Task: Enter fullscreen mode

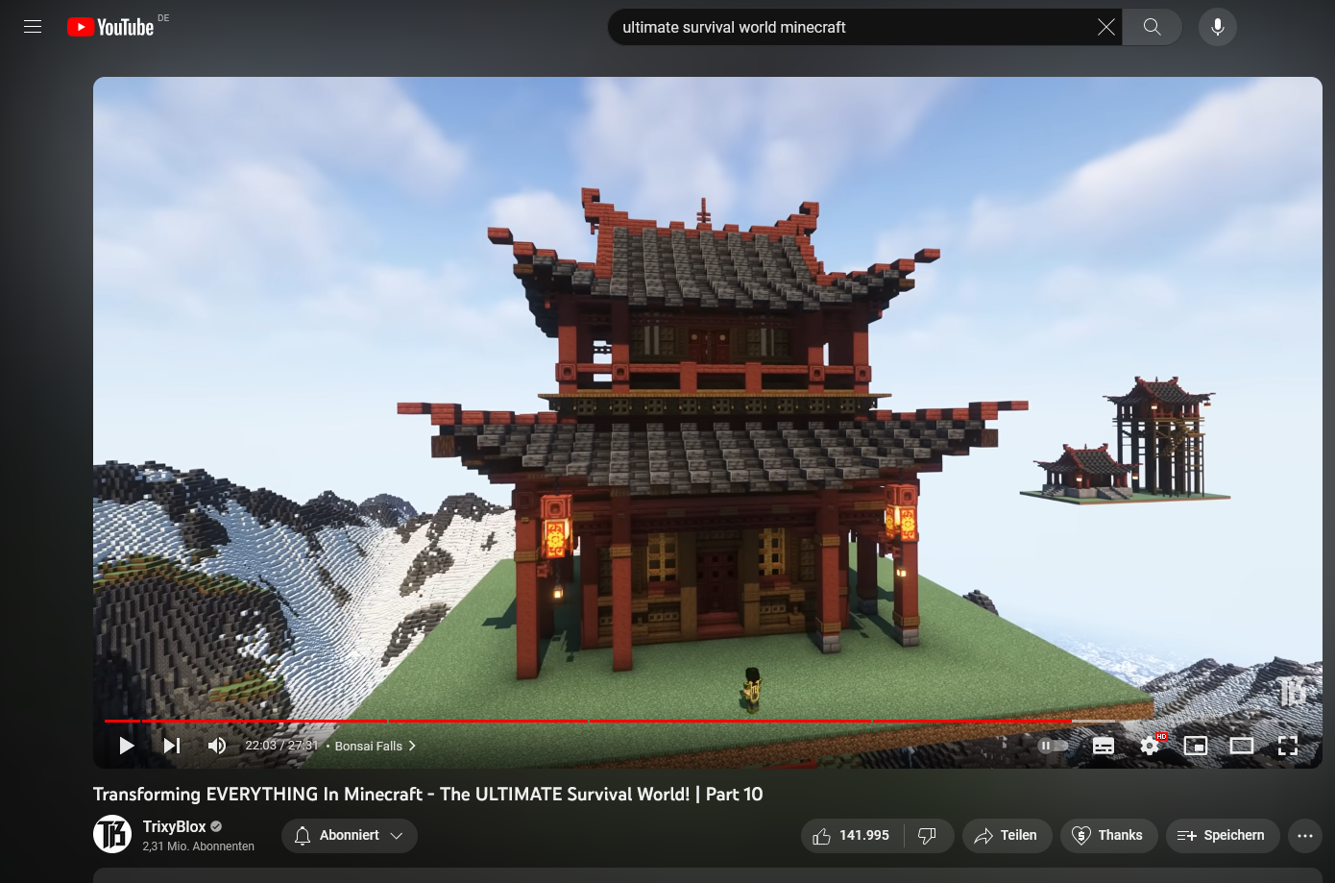Action: point(1288,746)
